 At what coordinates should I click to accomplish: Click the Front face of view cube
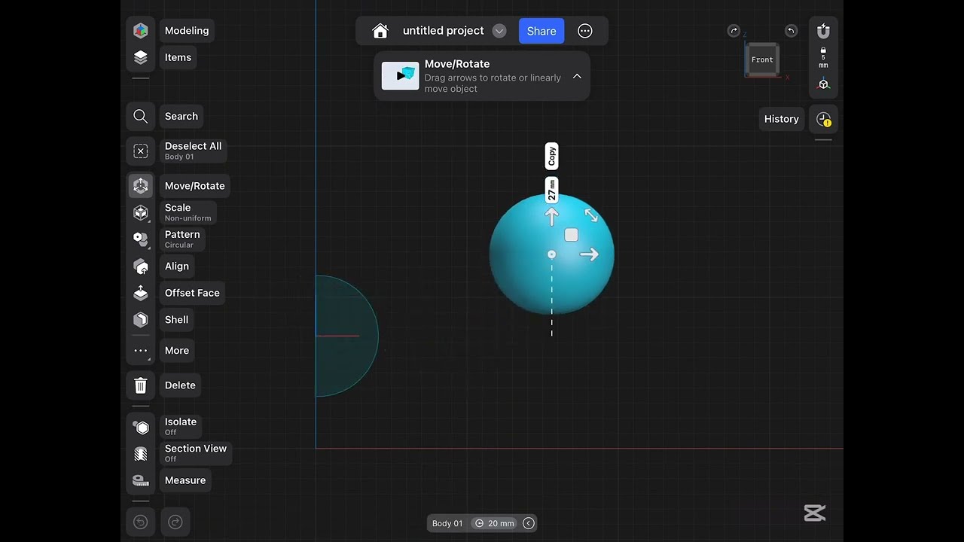click(761, 59)
